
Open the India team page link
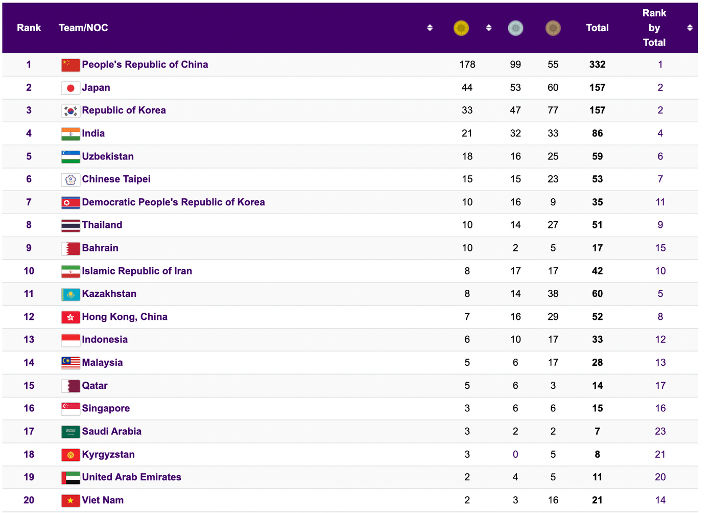(93, 133)
